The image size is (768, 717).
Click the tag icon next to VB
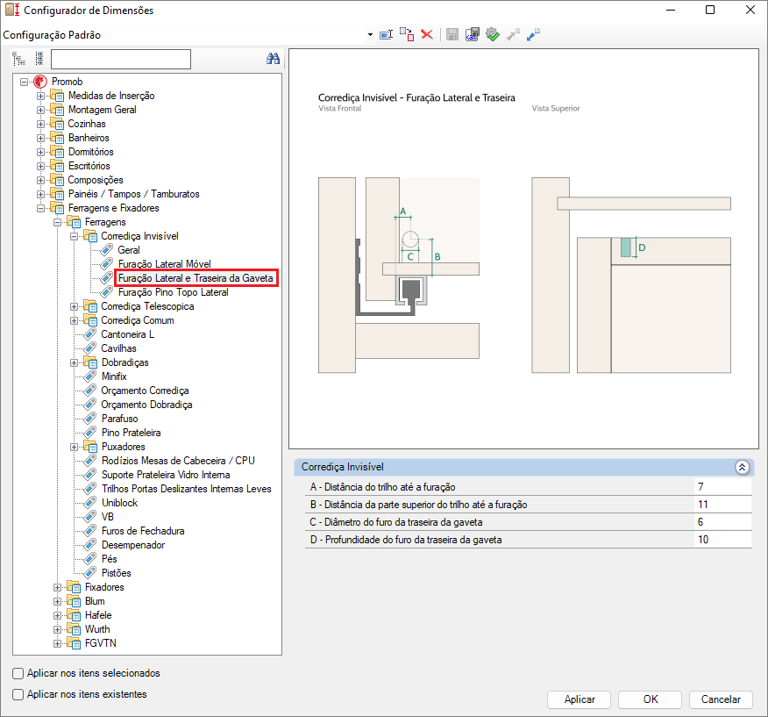[89, 517]
